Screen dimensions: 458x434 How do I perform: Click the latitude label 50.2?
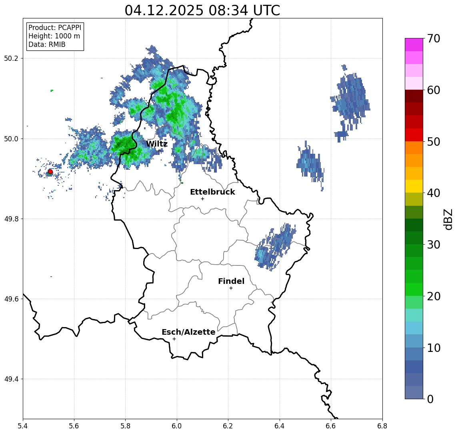coord(11,58)
